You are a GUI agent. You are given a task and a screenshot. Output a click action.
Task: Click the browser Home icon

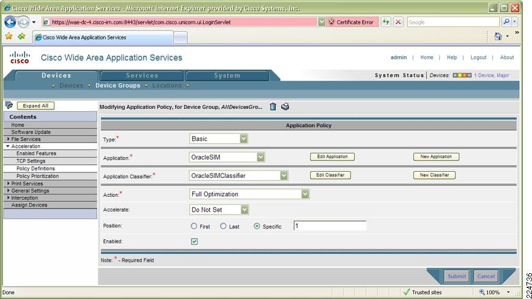pyautogui.click(x=498, y=36)
